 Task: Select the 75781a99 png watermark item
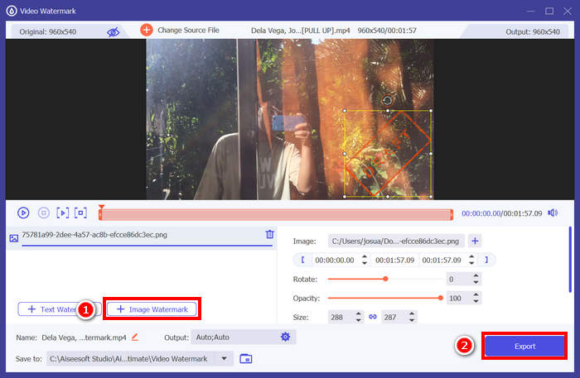click(x=95, y=235)
